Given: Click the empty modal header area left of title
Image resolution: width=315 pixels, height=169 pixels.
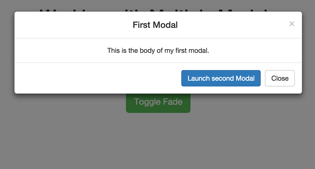Looking at the screenshot, I should click(73, 25).
